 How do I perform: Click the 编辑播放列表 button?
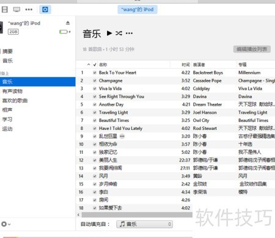point(252,49)
